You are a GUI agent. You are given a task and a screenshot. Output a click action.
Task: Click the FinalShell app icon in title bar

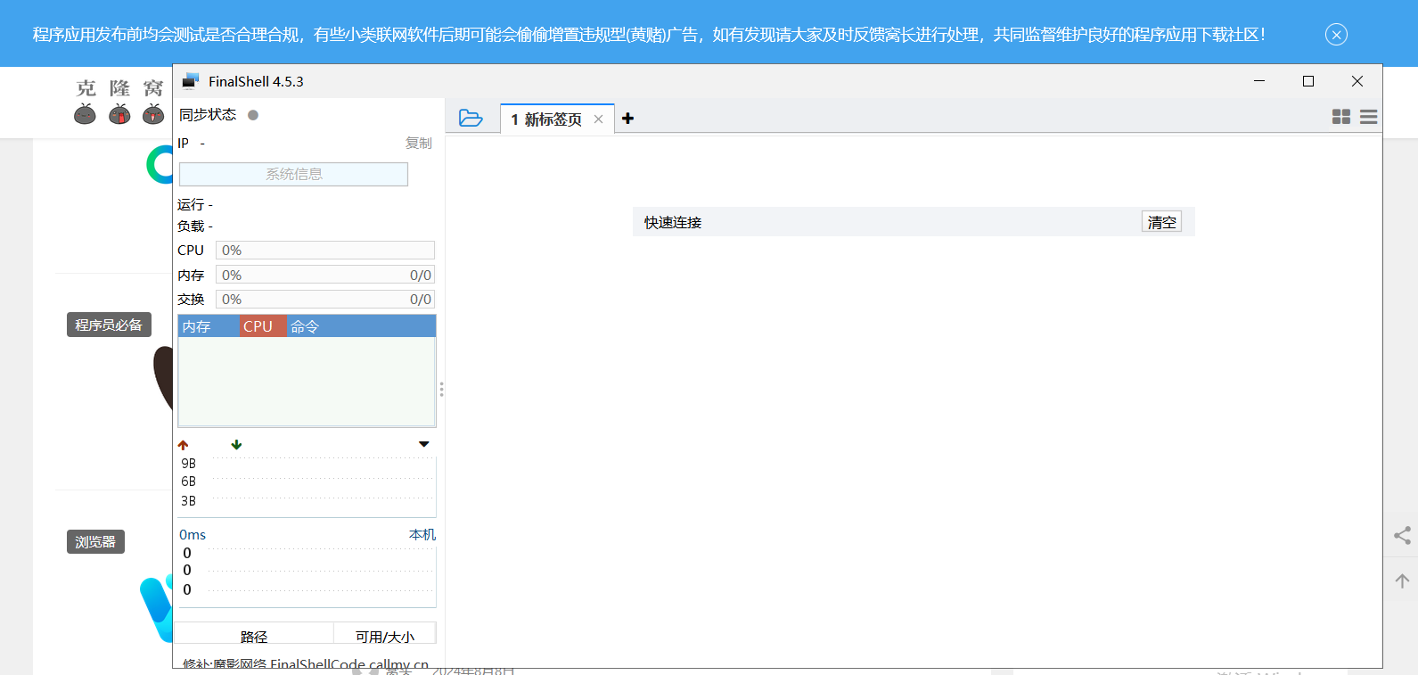click(x=191, y=81)
